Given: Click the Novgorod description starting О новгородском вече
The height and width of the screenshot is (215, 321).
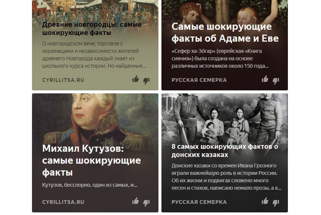Looking at the screenshot, I should coord(94,55).
